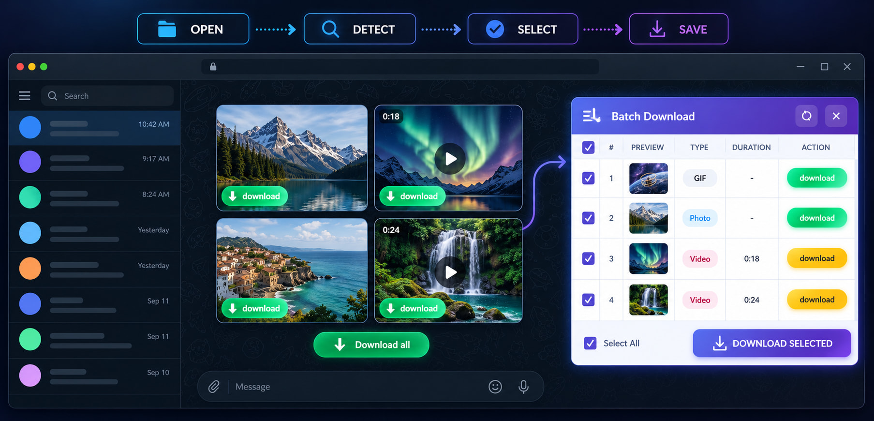The width and height of the screenshot is (874, 421).
Task: Click the microphone voice message icon
Action: pos(523,387)
